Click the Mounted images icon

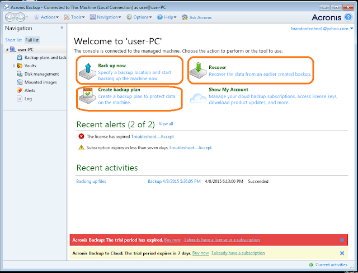click(x=20, y=82)
